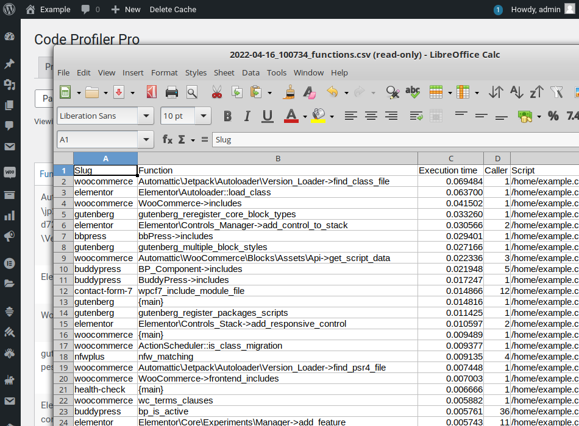Image resolution: width=579 pixels, height=426 pixels.
Task: Toggle Align Right
Action: tap(391, 116)
